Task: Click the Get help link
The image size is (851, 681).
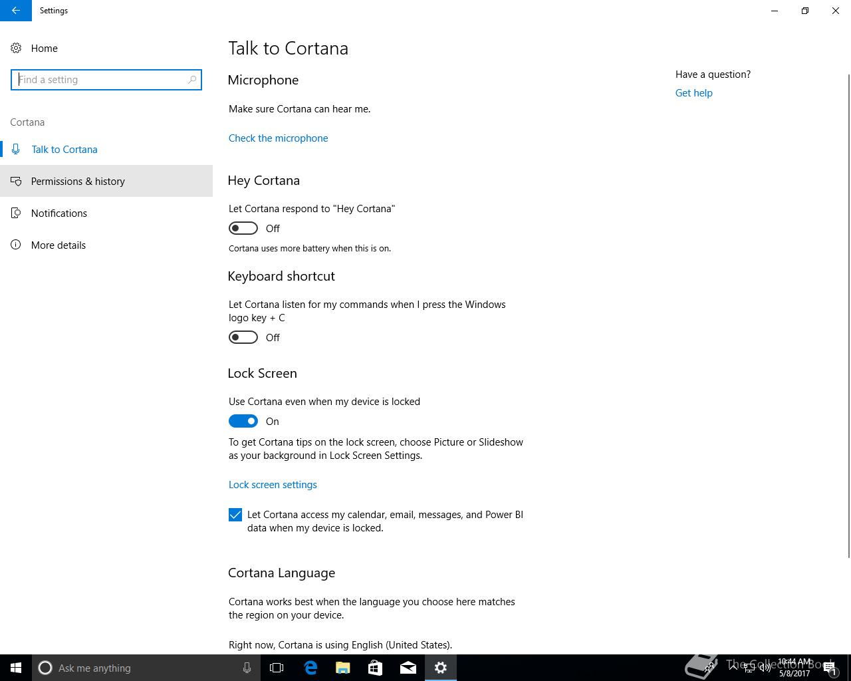Action: (693, 93)
